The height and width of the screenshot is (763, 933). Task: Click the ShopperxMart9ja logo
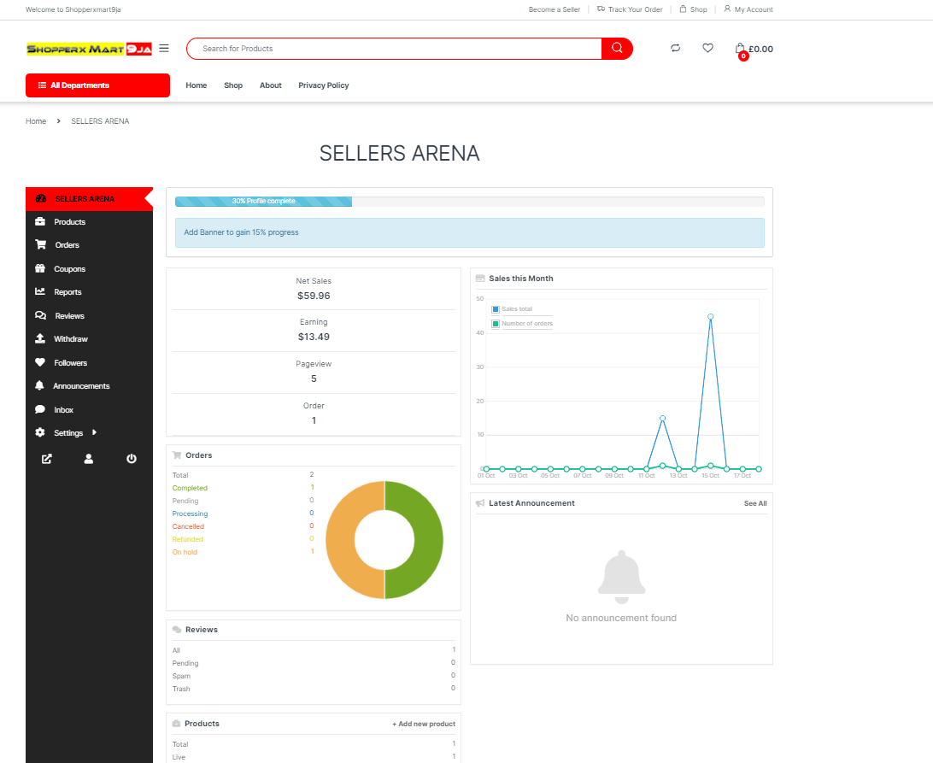89,49
